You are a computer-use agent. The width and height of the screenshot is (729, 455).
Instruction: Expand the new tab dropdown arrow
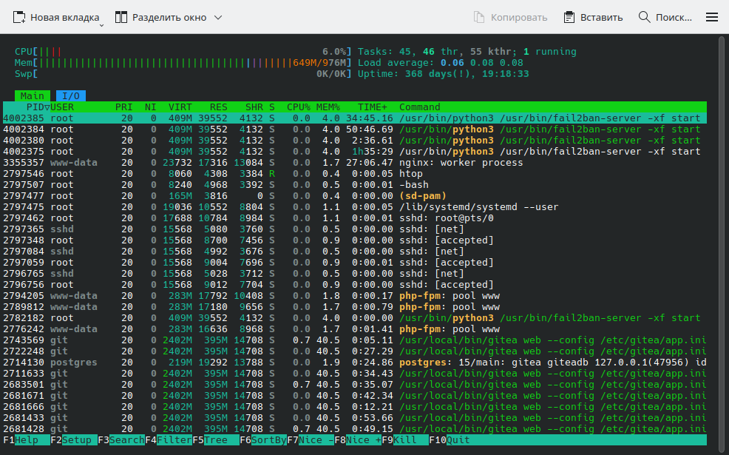tap(102, 24)
